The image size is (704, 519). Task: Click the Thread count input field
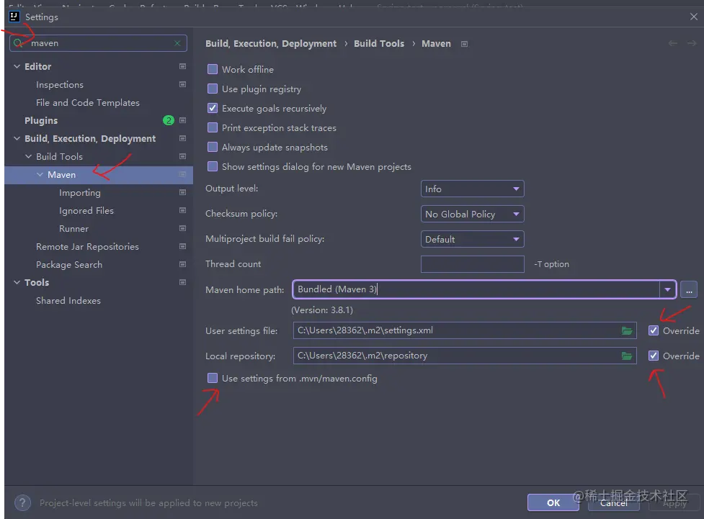tap(472, 264)
